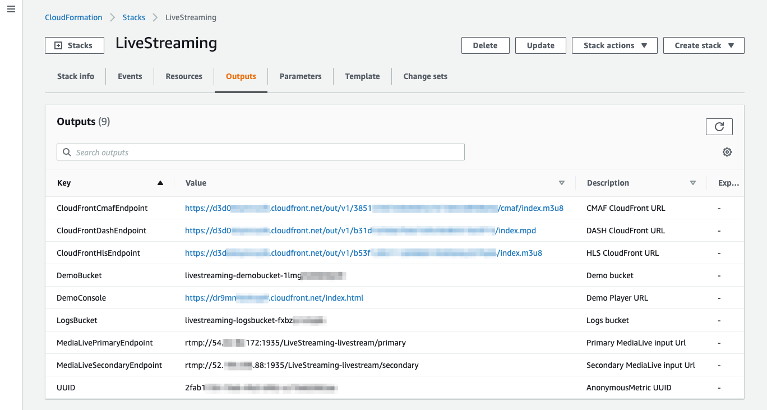Expand the Stack actions dropdown
The image size is (767, 410).
click(x=614, y=45)
